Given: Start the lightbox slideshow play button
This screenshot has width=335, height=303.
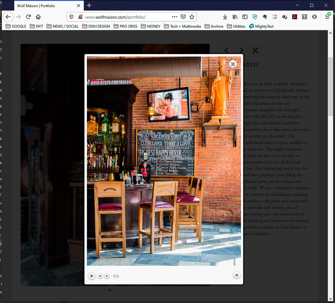Looking at the screenshot, I should 92,276.
